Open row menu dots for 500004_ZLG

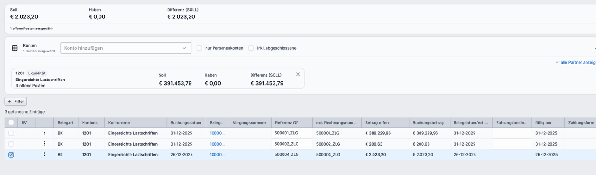44,154
